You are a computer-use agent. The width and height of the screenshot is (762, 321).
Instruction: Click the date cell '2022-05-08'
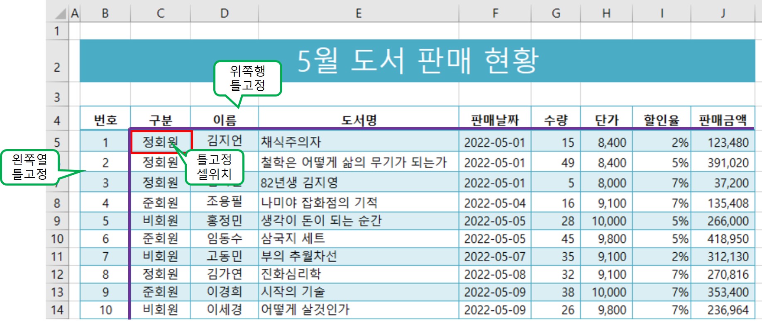pos(495,275)
